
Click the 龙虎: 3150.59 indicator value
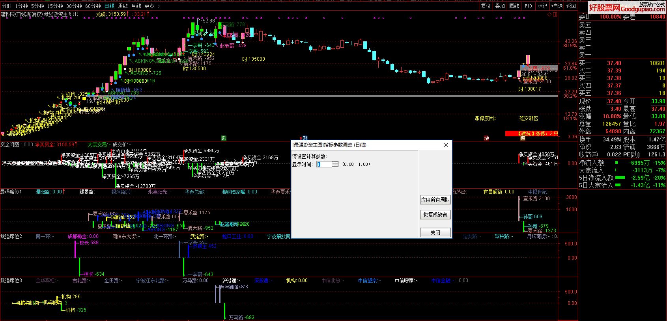[x=112, y=14]
